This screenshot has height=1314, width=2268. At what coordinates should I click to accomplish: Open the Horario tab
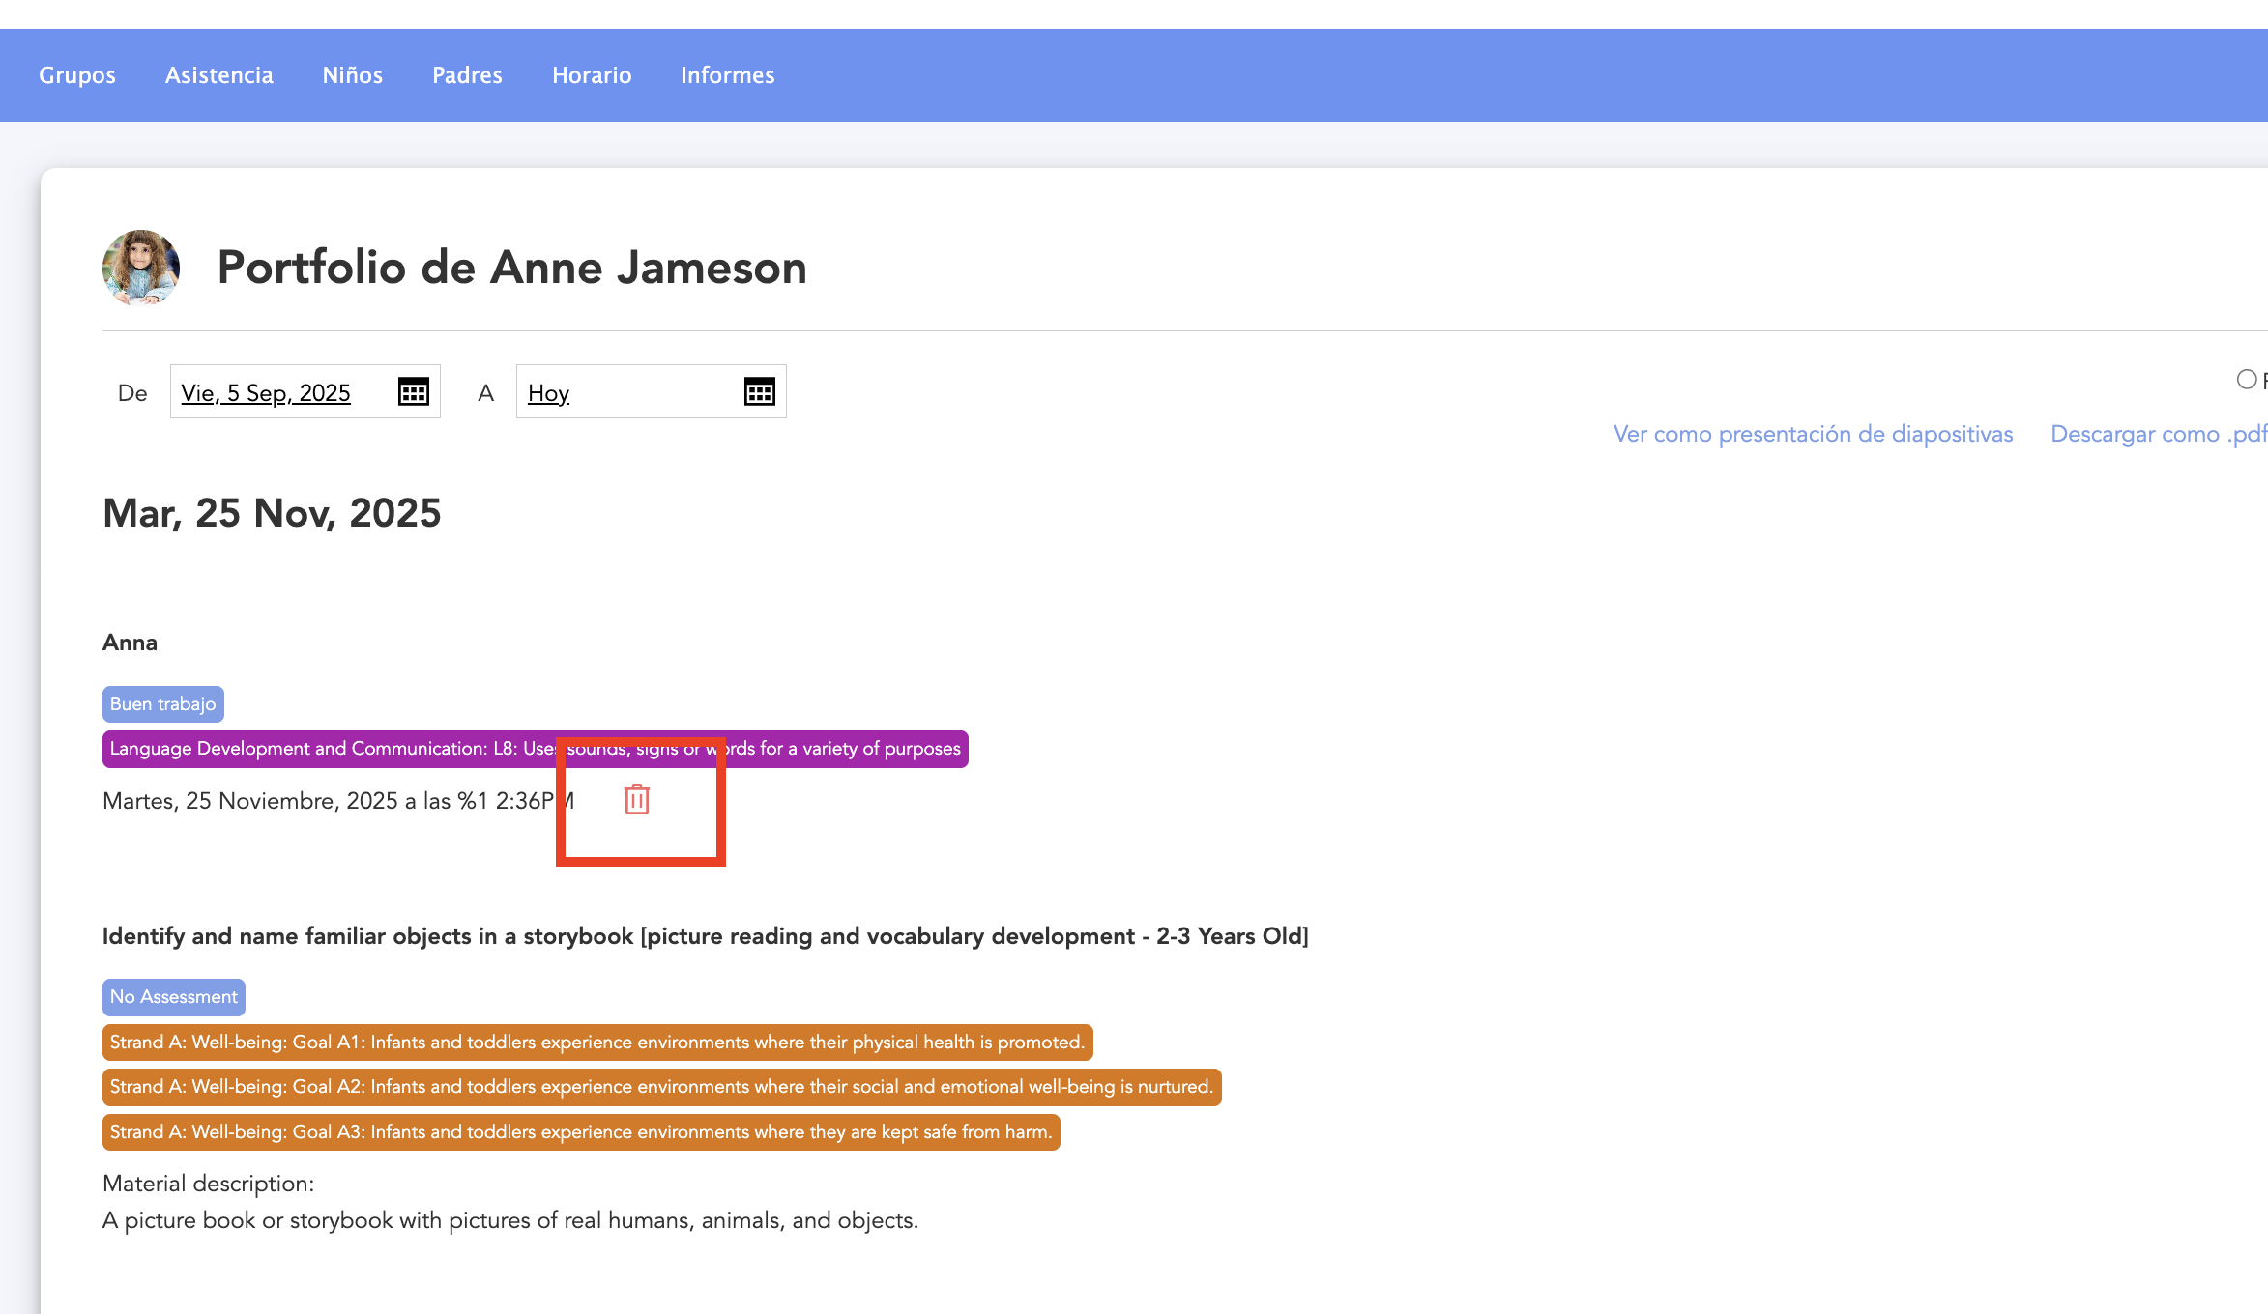pos(592,75)
